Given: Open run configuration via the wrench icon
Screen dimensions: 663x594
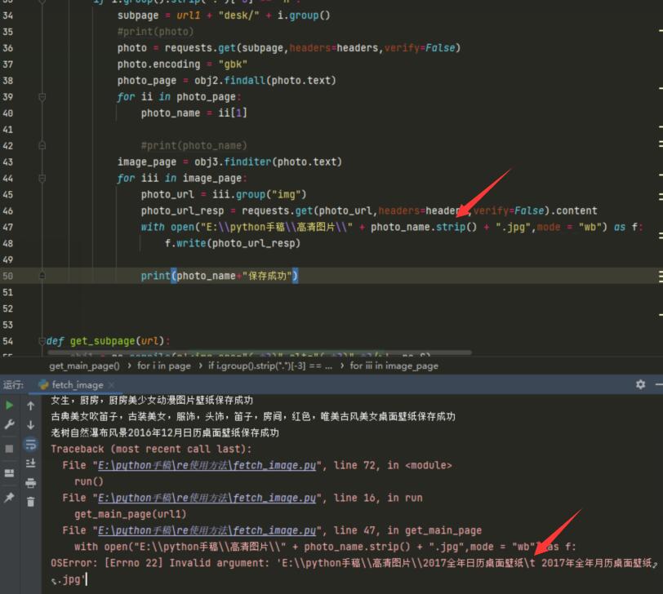Looking at the screenshot, I should click(10, 425).
